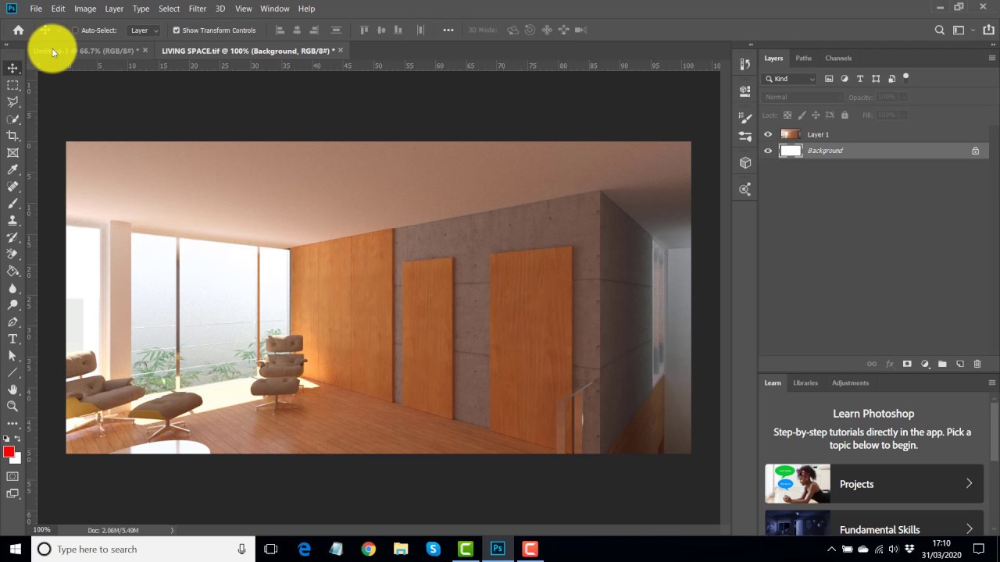Choose the Pen tool
Image resolution: width=1000 pixels, height=562 pixels.
pos(12,322)
